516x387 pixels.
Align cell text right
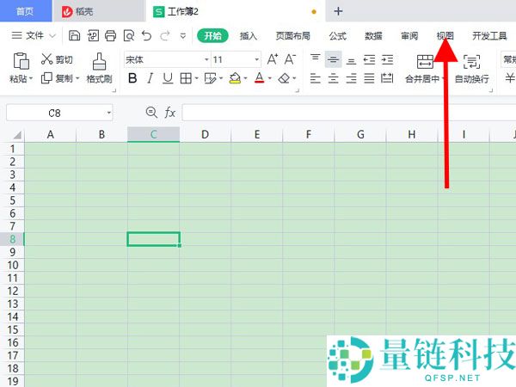pyautogui.click(x=351, y=78)
